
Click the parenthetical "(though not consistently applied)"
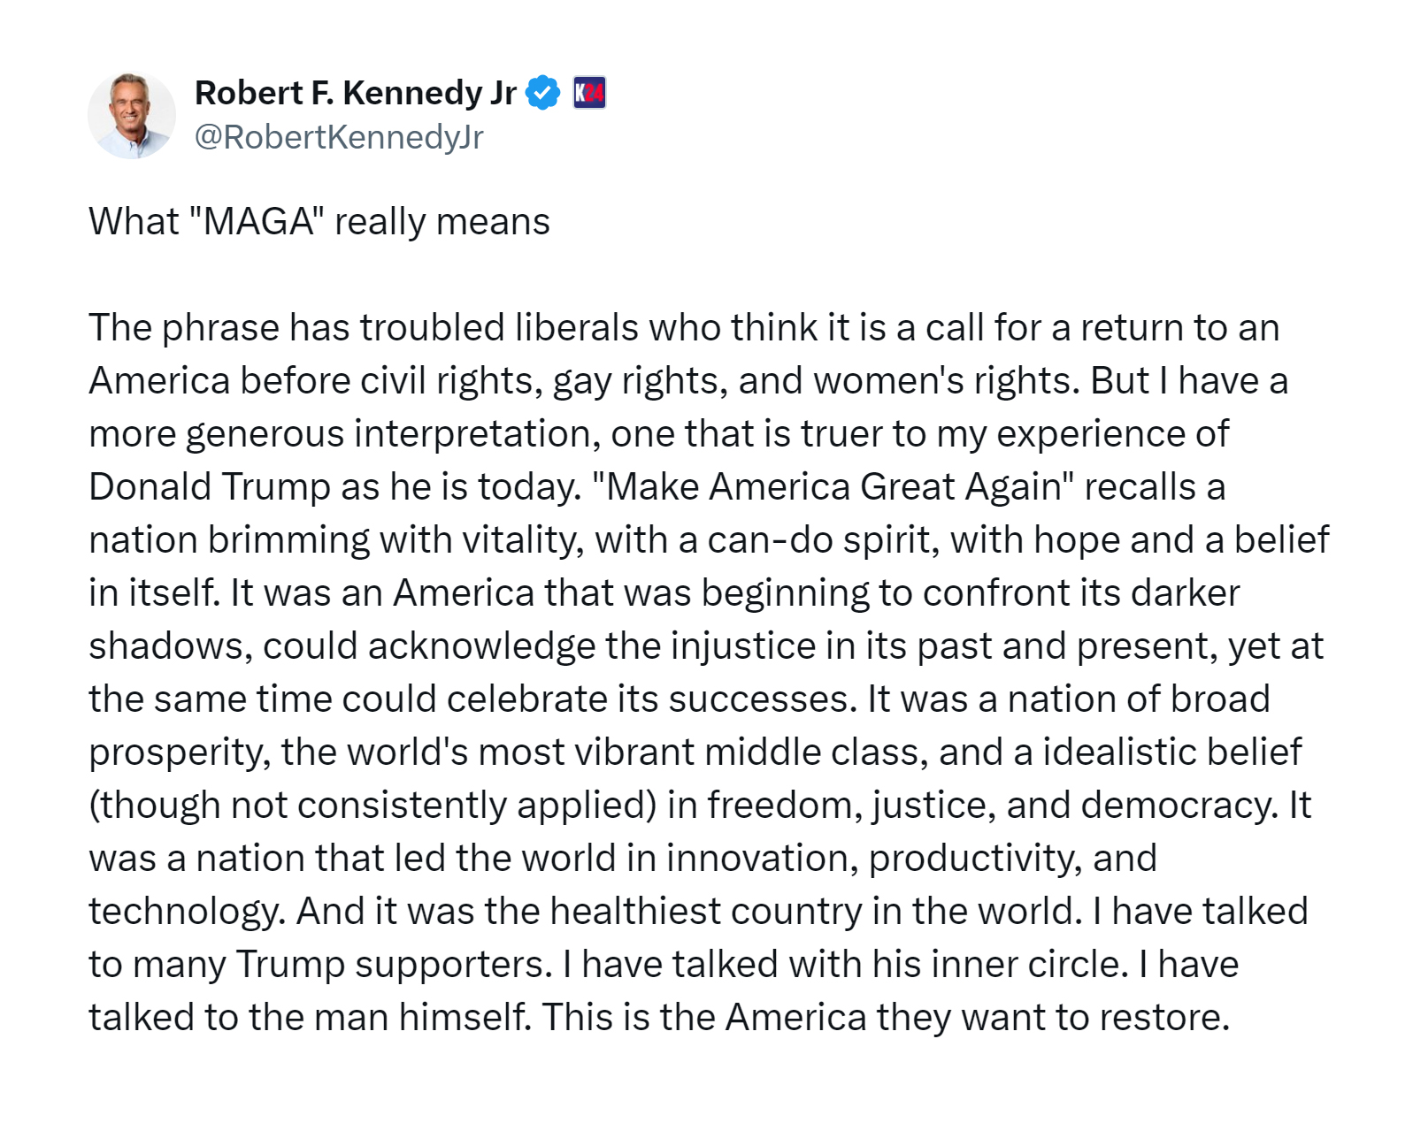(372, 806)
